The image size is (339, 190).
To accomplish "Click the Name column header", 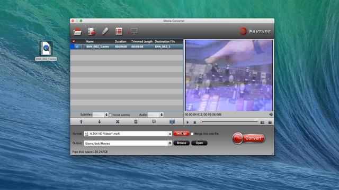I will [90, 41].
